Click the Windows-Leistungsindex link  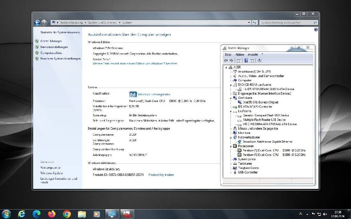[x=154, y=95]
